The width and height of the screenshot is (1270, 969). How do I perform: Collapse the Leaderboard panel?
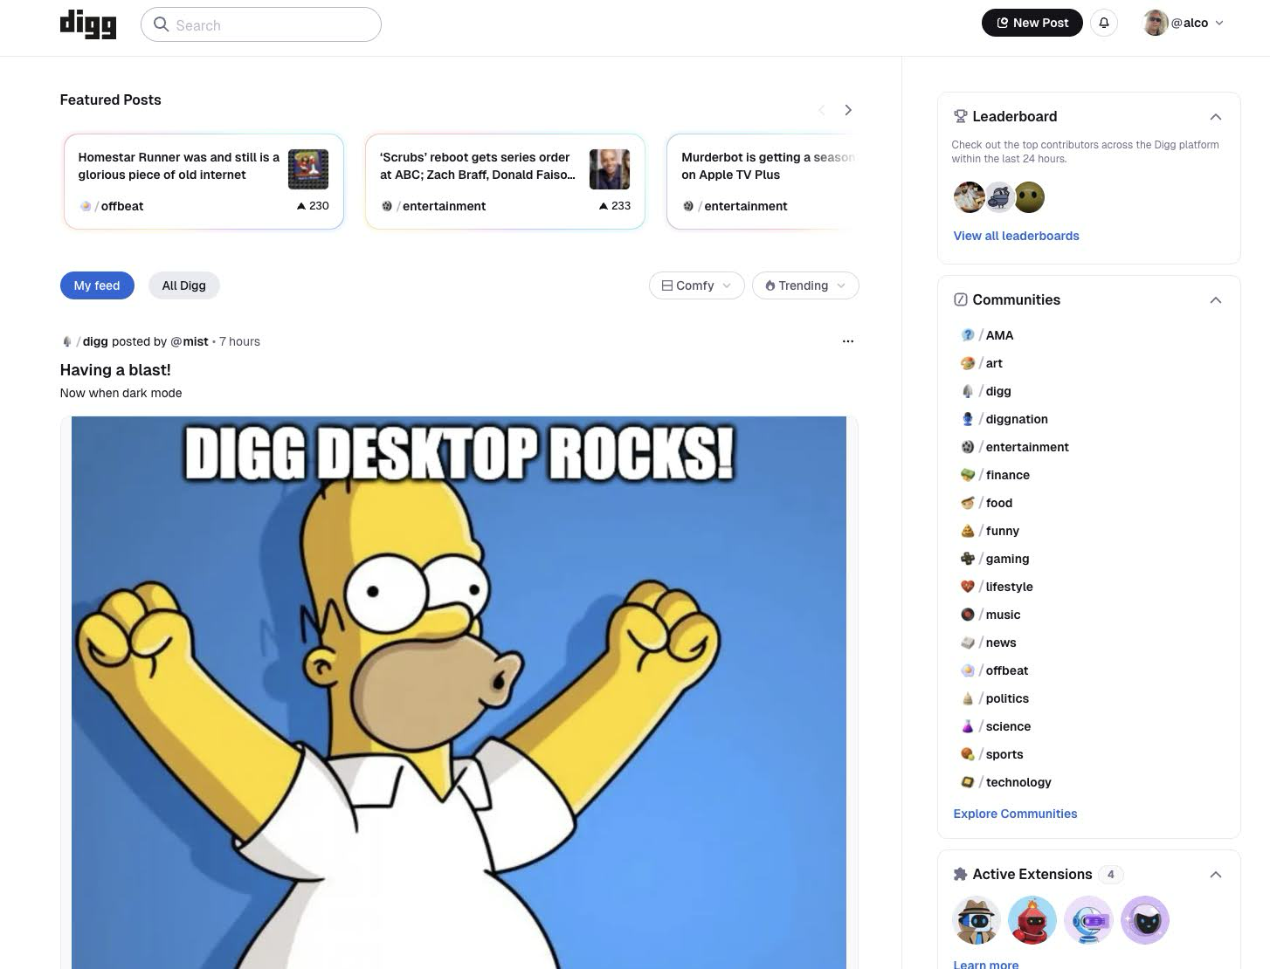[1215, 117]
